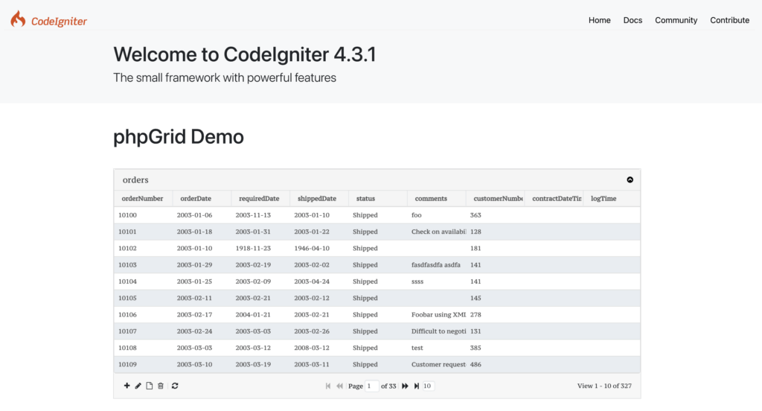
Task: Jump to the last page of the grid
Action: click(x=417, y=386)
